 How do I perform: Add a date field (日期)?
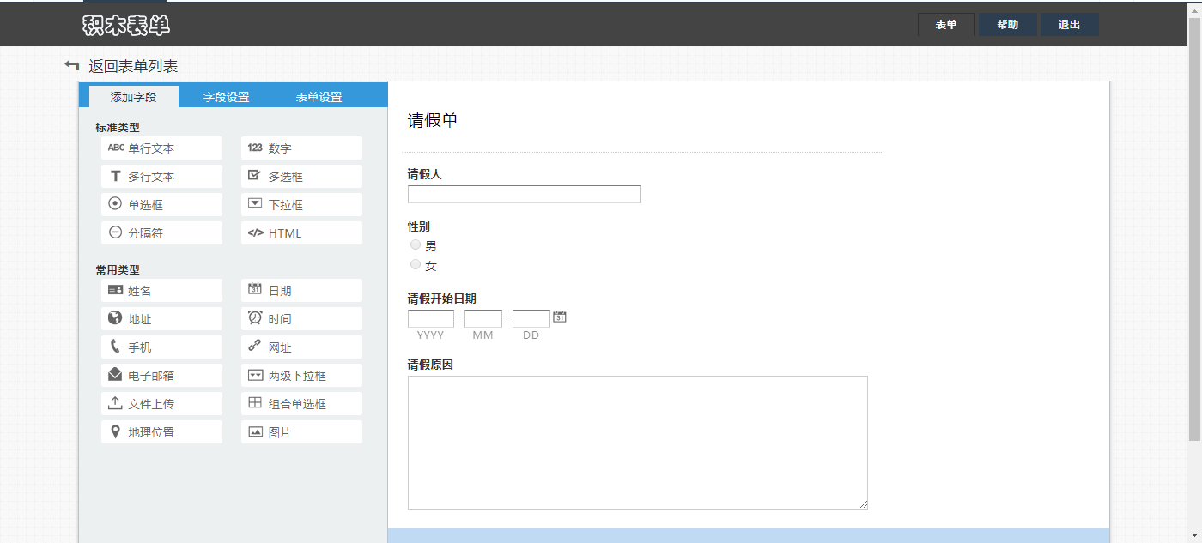pos(301,290)
